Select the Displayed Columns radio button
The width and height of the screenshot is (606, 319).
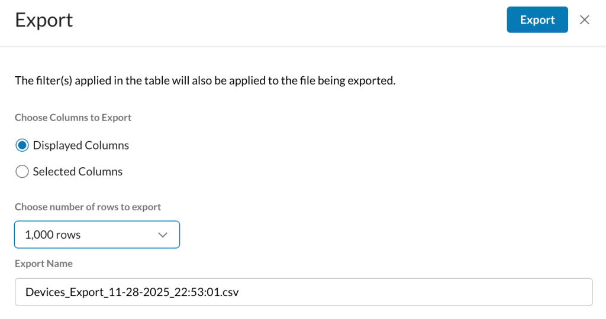click(22, 145)
